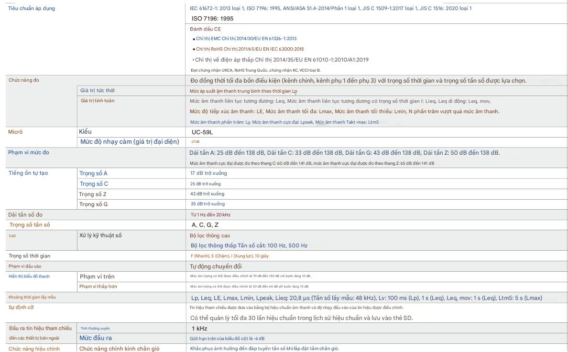Click the Phạm vi mức đo header
568x352 pixels.
click(x=29, y=152)
